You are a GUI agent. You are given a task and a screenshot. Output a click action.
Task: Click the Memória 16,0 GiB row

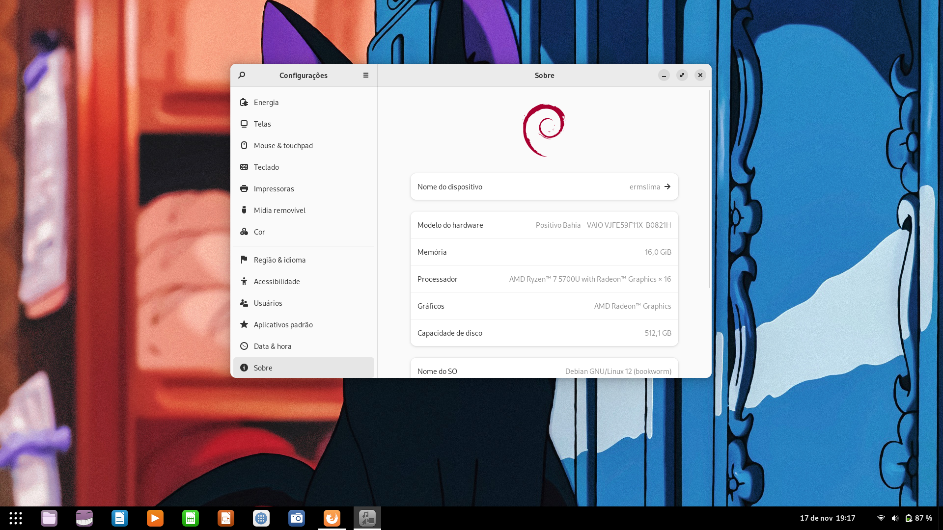point(544,252)
